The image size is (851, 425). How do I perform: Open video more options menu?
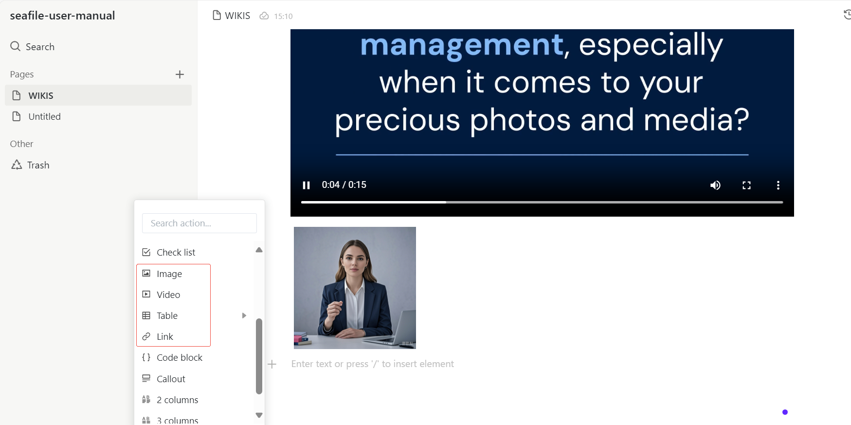[778, 185]
